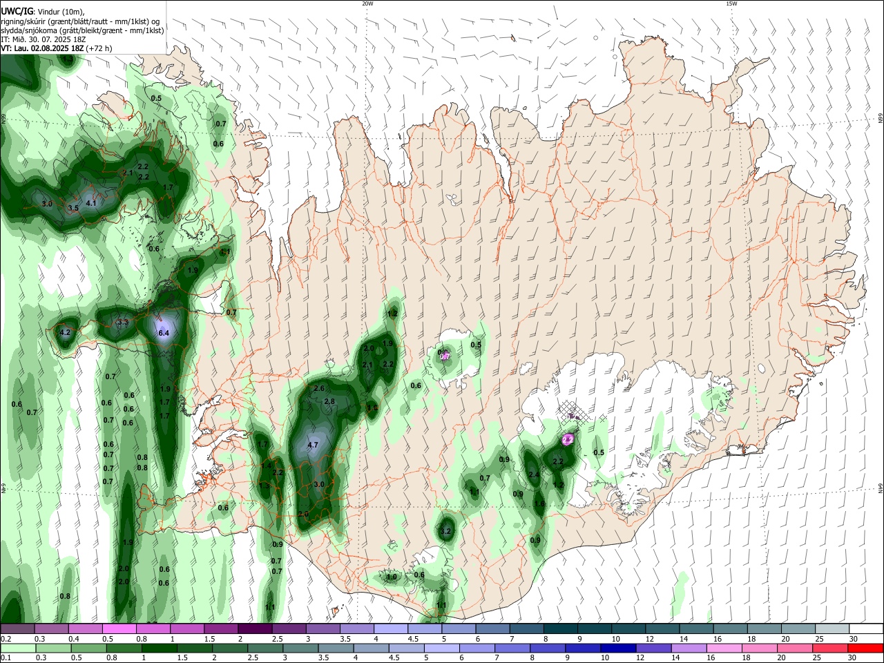Screen dimensions: 884x663
Task: Click the 15W longitude label
Action: click(731, 3)
